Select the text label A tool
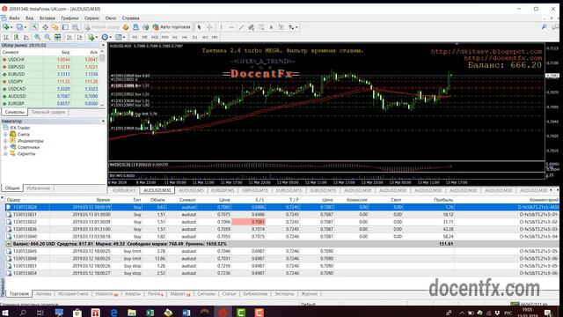The height and width of the screenshot is (317, 563). [271, 27]
